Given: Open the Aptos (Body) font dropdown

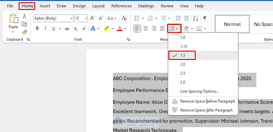Looking at the screenshot, I should click(x=53, y=18).
